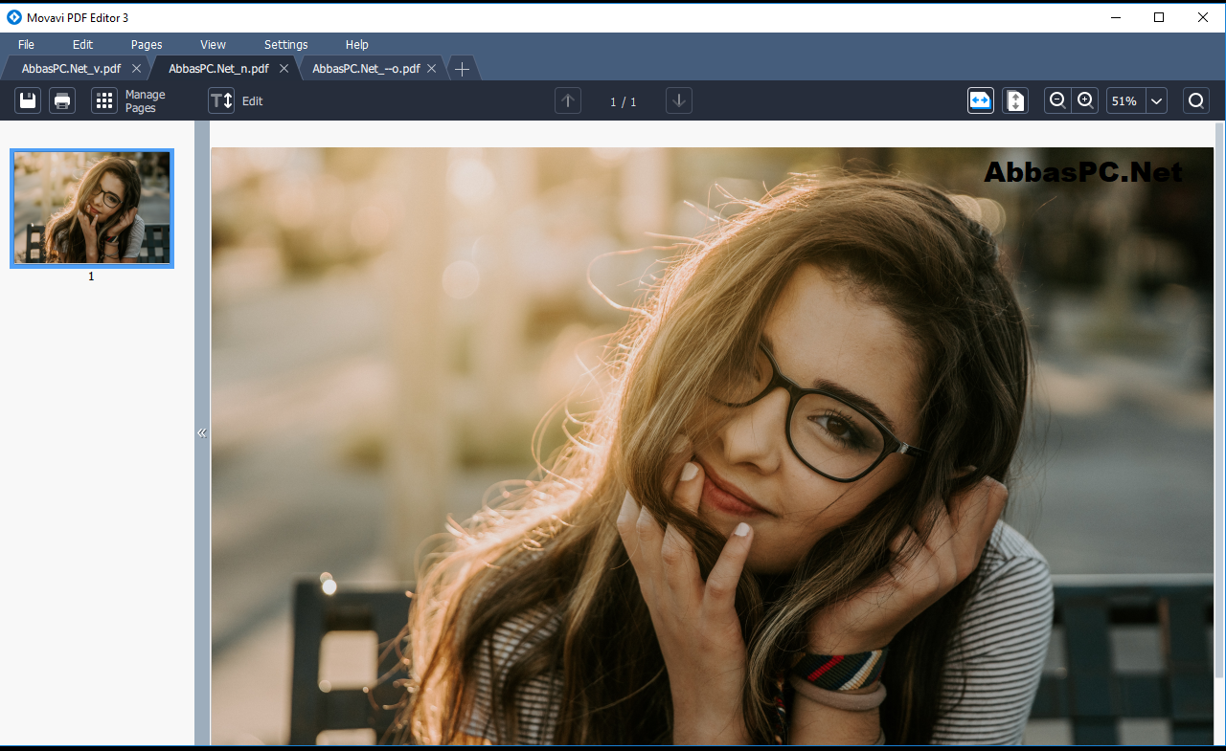Image resolution: width=1226 pixels, height=751 pixels.
Task: Click the page counter 1 / 1
Action: click(624, 101)
